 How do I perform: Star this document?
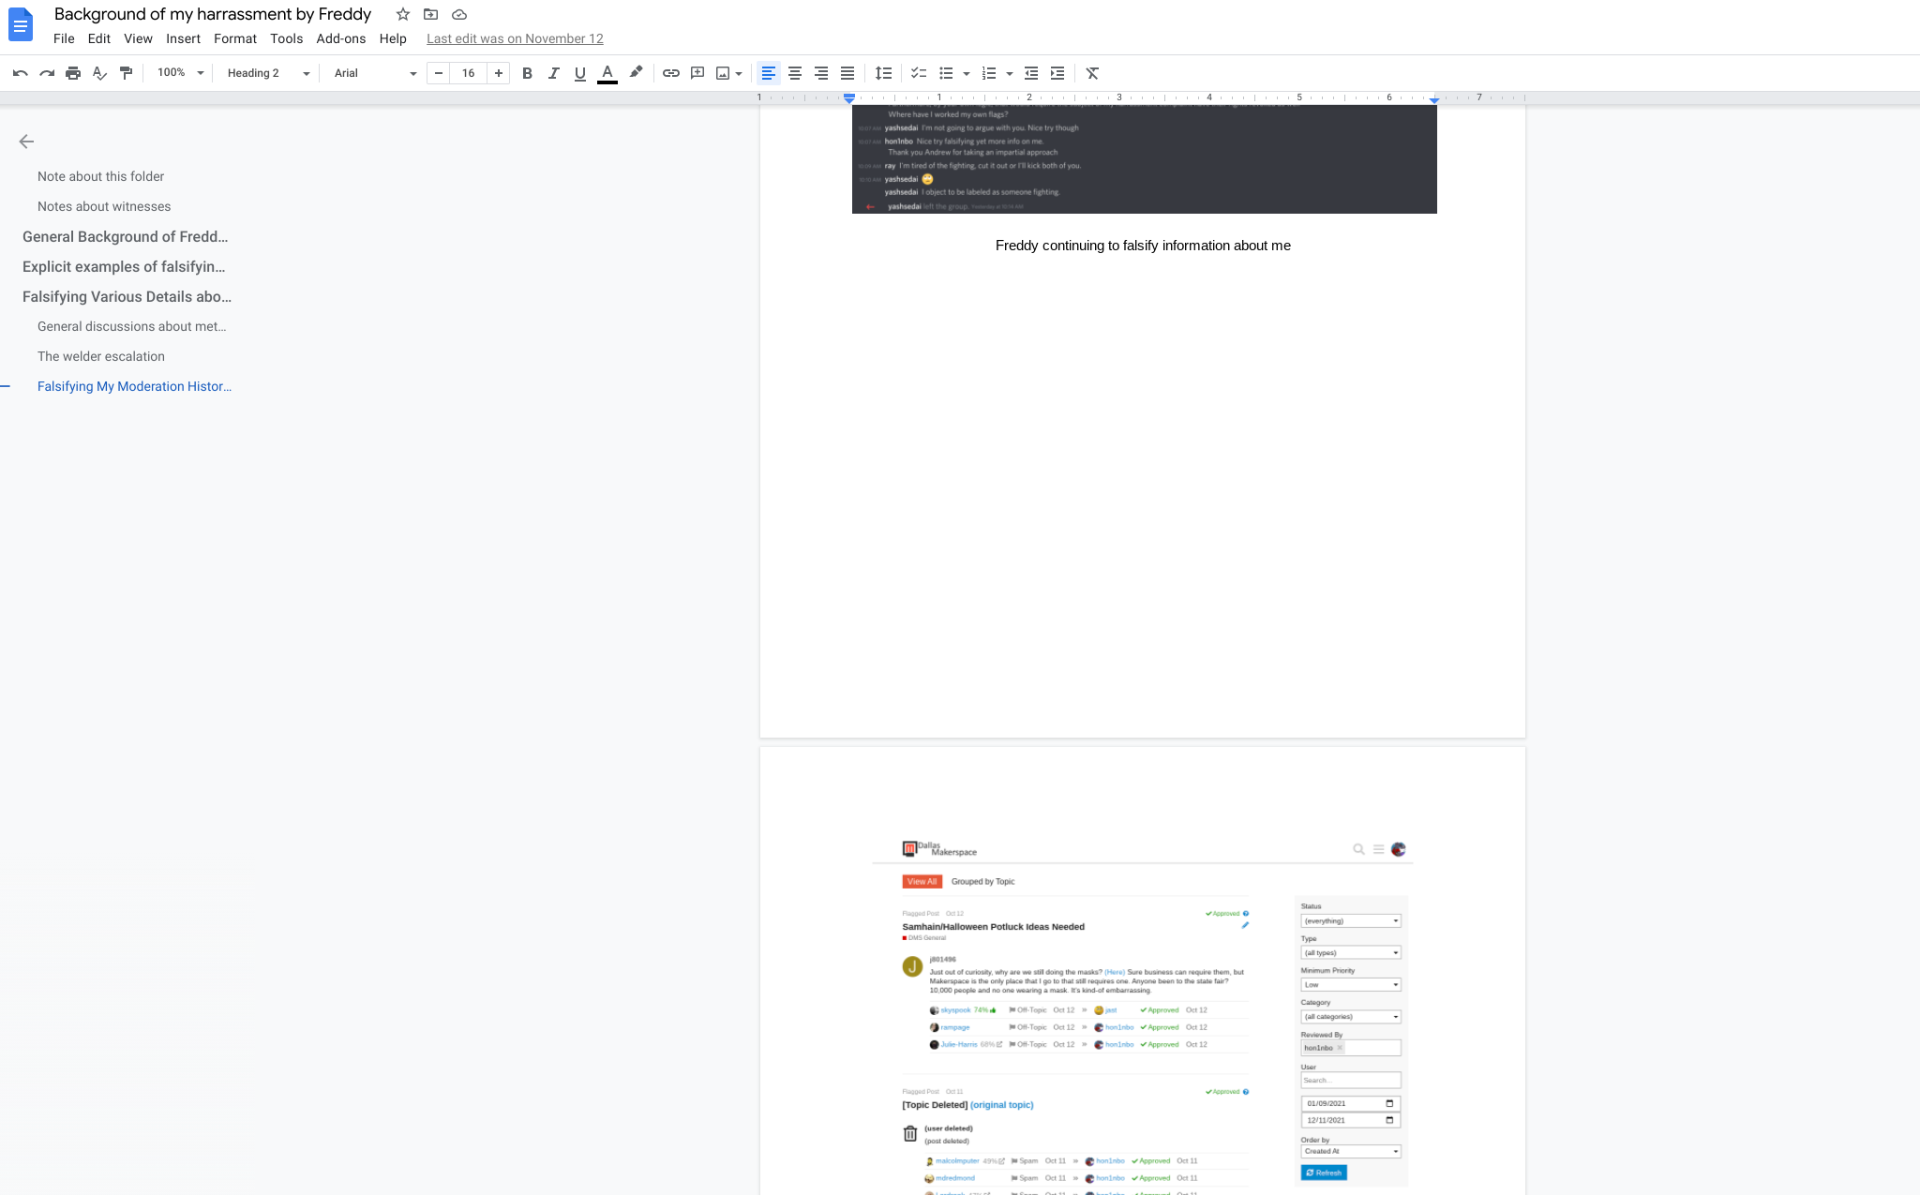point(403,14)
